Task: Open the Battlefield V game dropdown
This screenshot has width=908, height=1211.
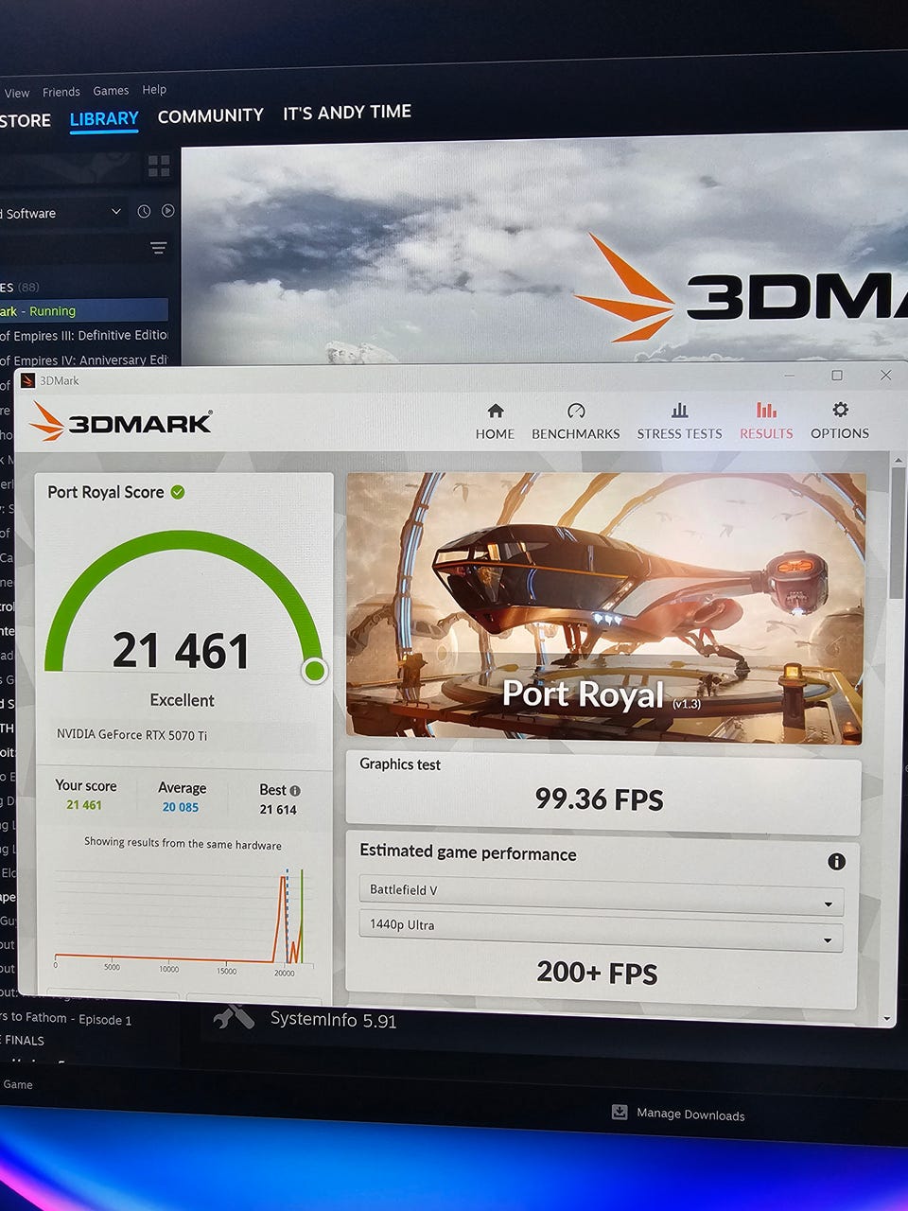Action: (601, 895)
